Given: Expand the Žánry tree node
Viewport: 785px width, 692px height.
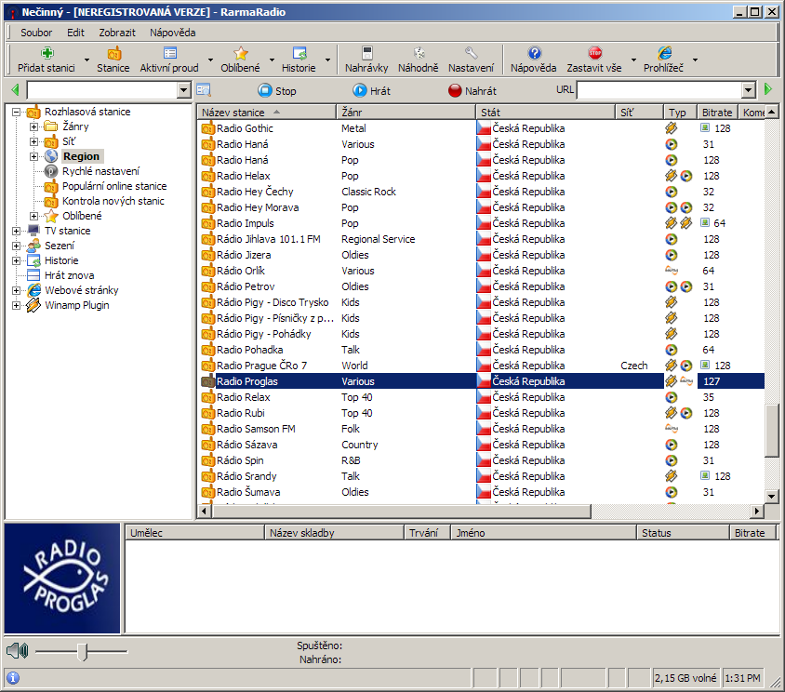Looking at the screenshot, I should click(x=33, y=126).
